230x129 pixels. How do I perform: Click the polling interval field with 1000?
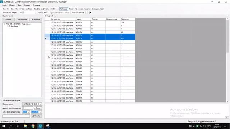[x=27, y=13]
